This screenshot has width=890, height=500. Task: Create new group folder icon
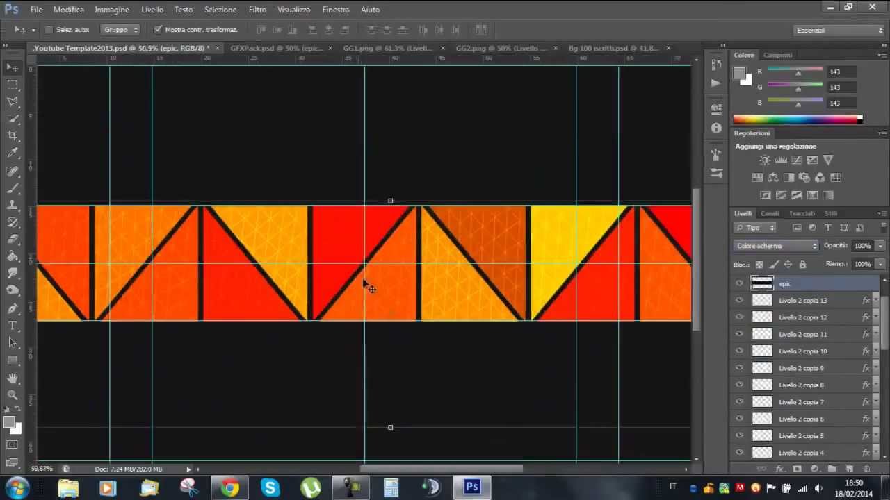pyautogui.click(x=832, y=469)
